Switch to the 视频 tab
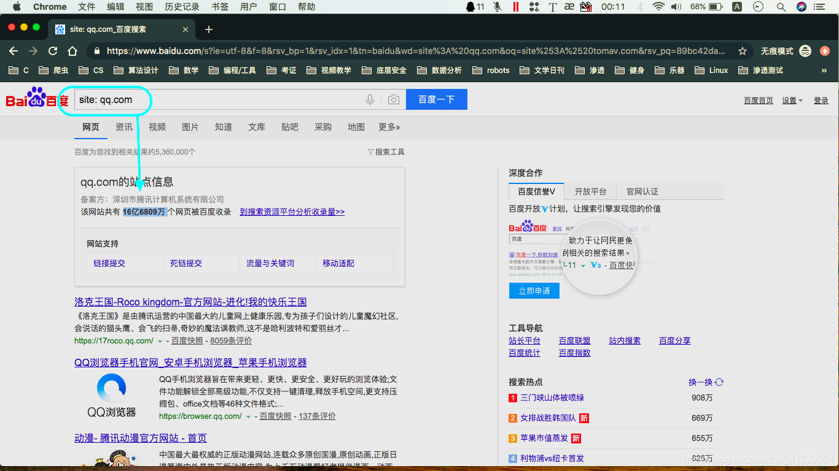 point(157,127)
